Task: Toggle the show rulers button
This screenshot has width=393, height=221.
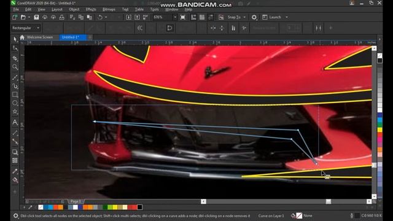Action: point(193,17)
